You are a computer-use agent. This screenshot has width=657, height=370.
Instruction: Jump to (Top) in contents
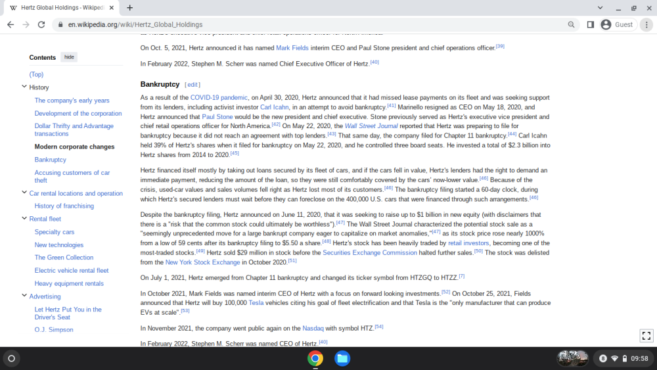coord(36,74)
